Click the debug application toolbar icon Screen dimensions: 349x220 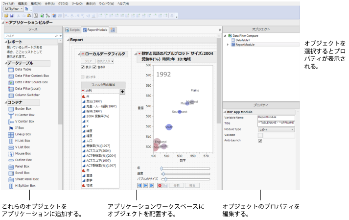tap(47, 16)
